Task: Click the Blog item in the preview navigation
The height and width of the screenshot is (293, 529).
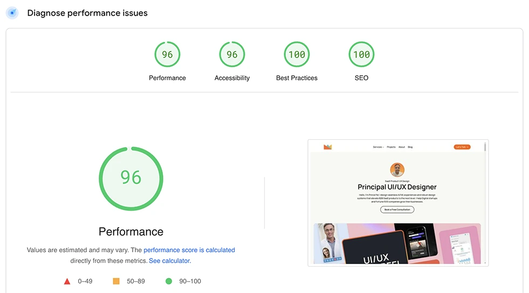Action: click(x=410, y=147)
